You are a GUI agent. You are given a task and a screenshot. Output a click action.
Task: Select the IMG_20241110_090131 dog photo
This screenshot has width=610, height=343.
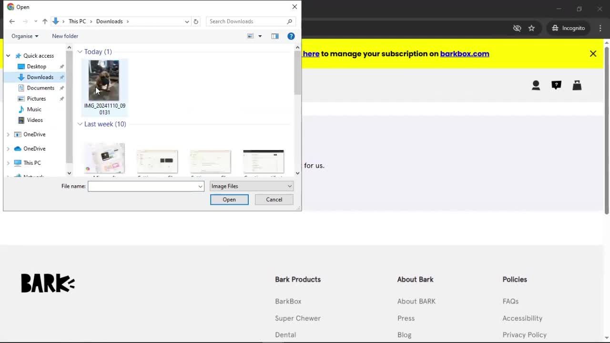tap(104, 88)
